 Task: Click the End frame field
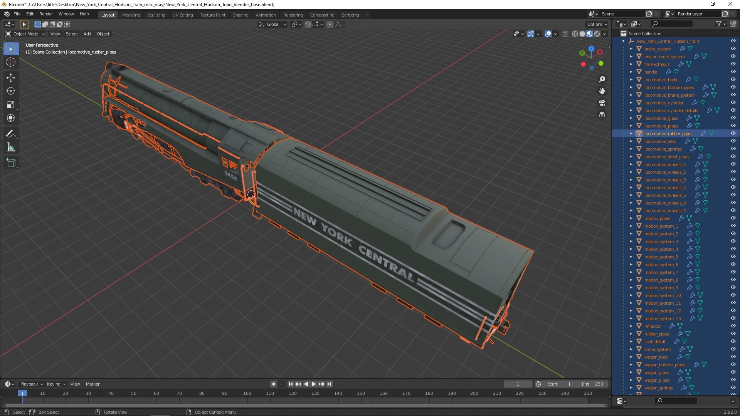pos(592,384)
